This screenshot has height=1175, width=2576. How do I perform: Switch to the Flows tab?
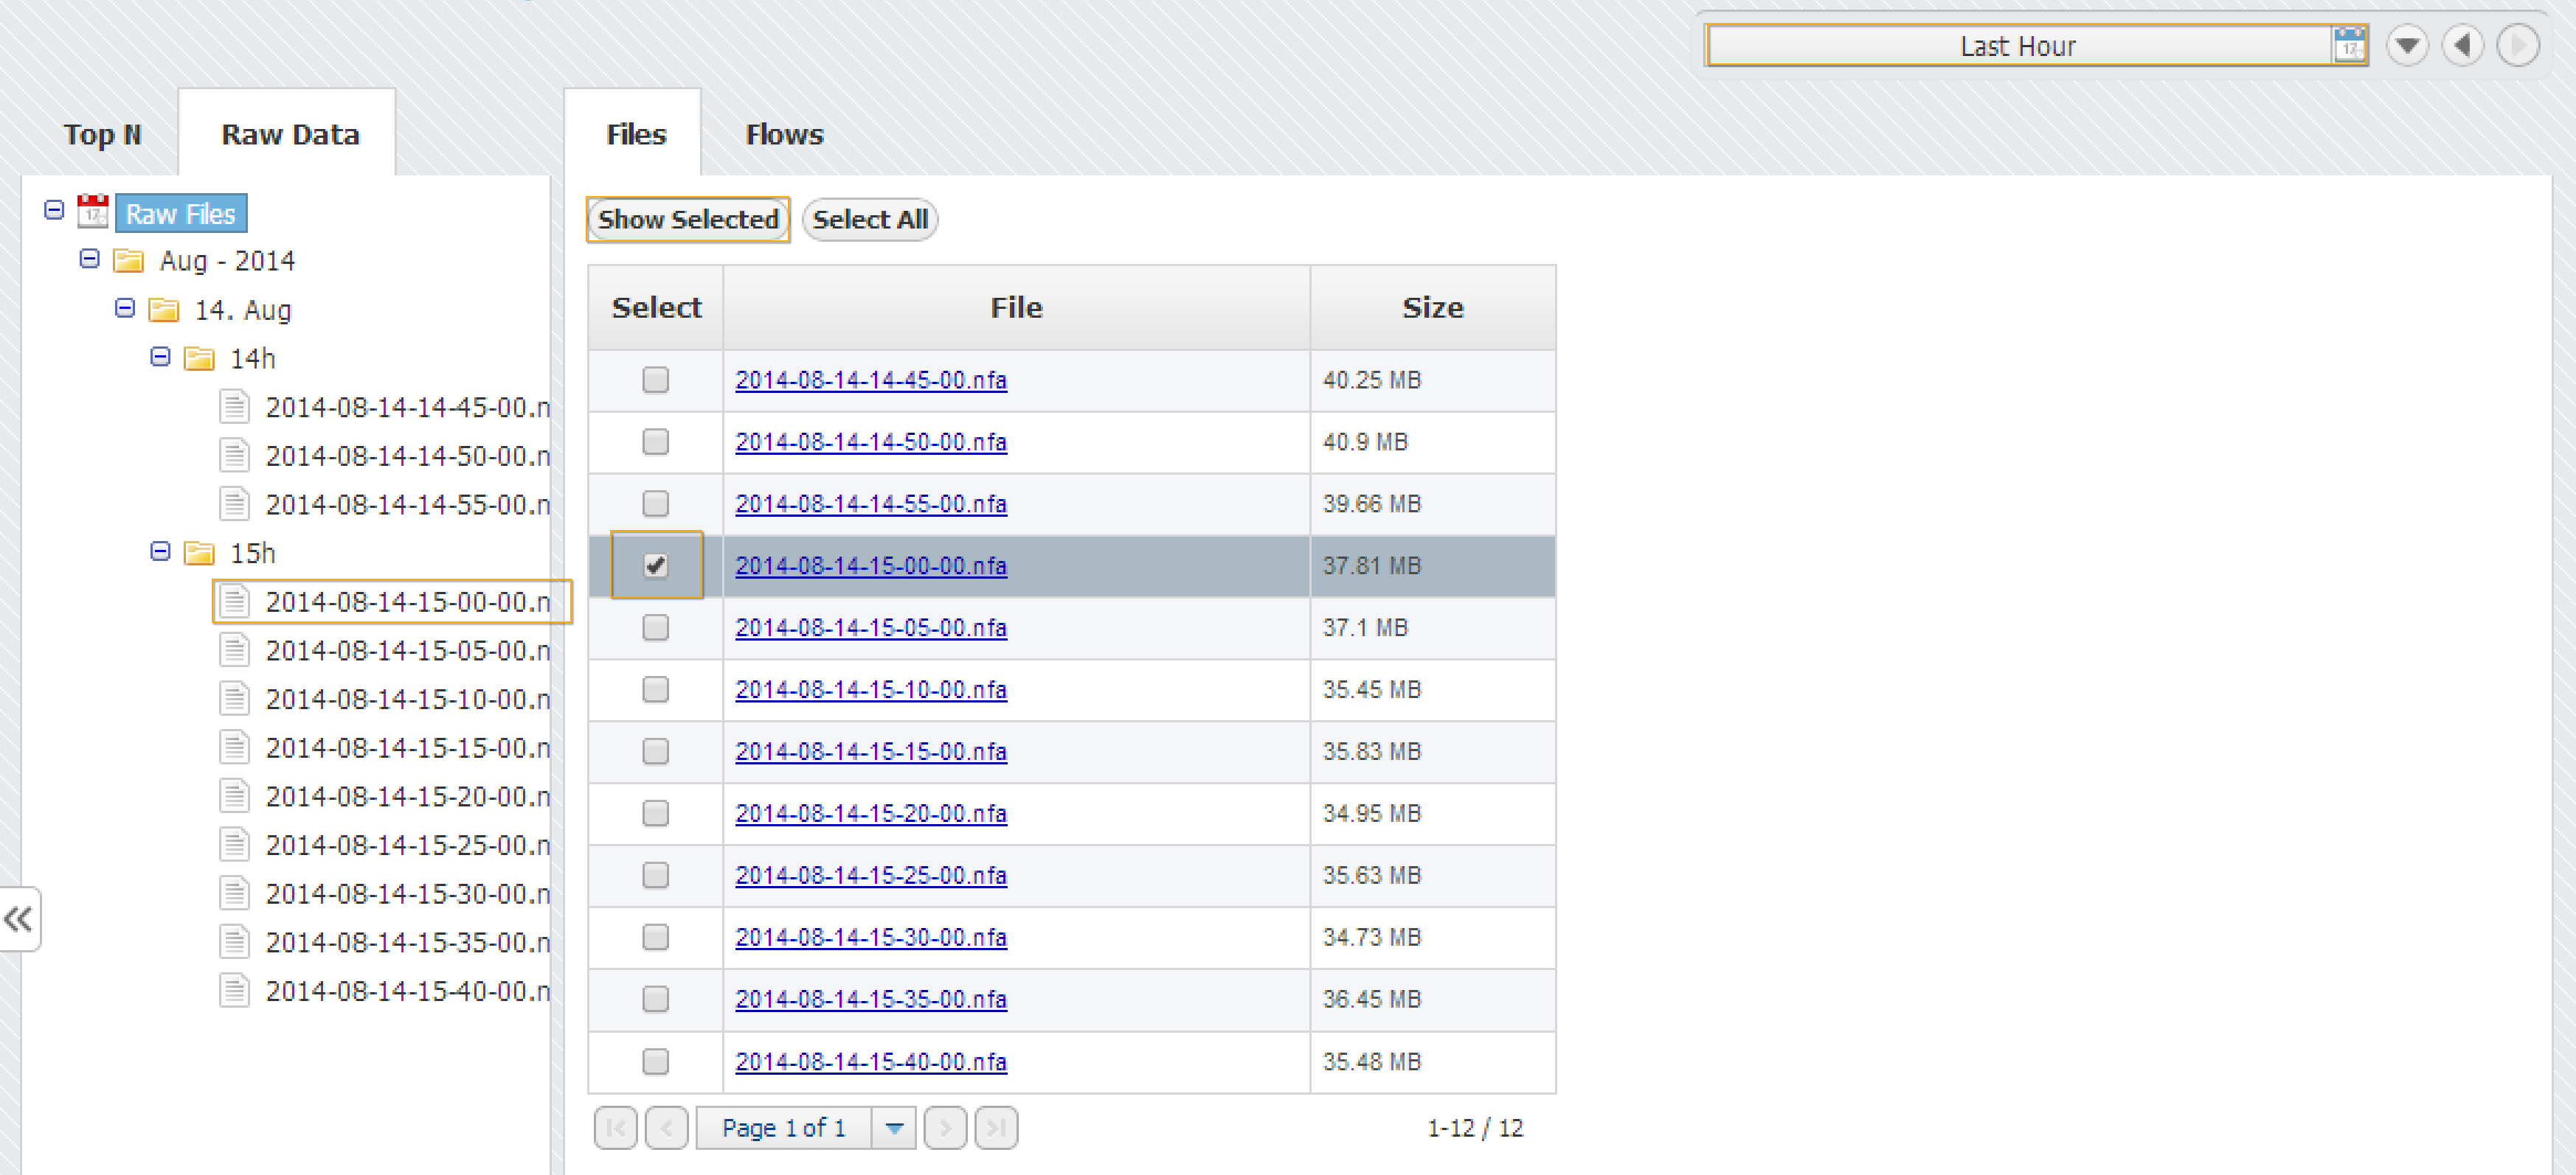click(x=782, y=135)
